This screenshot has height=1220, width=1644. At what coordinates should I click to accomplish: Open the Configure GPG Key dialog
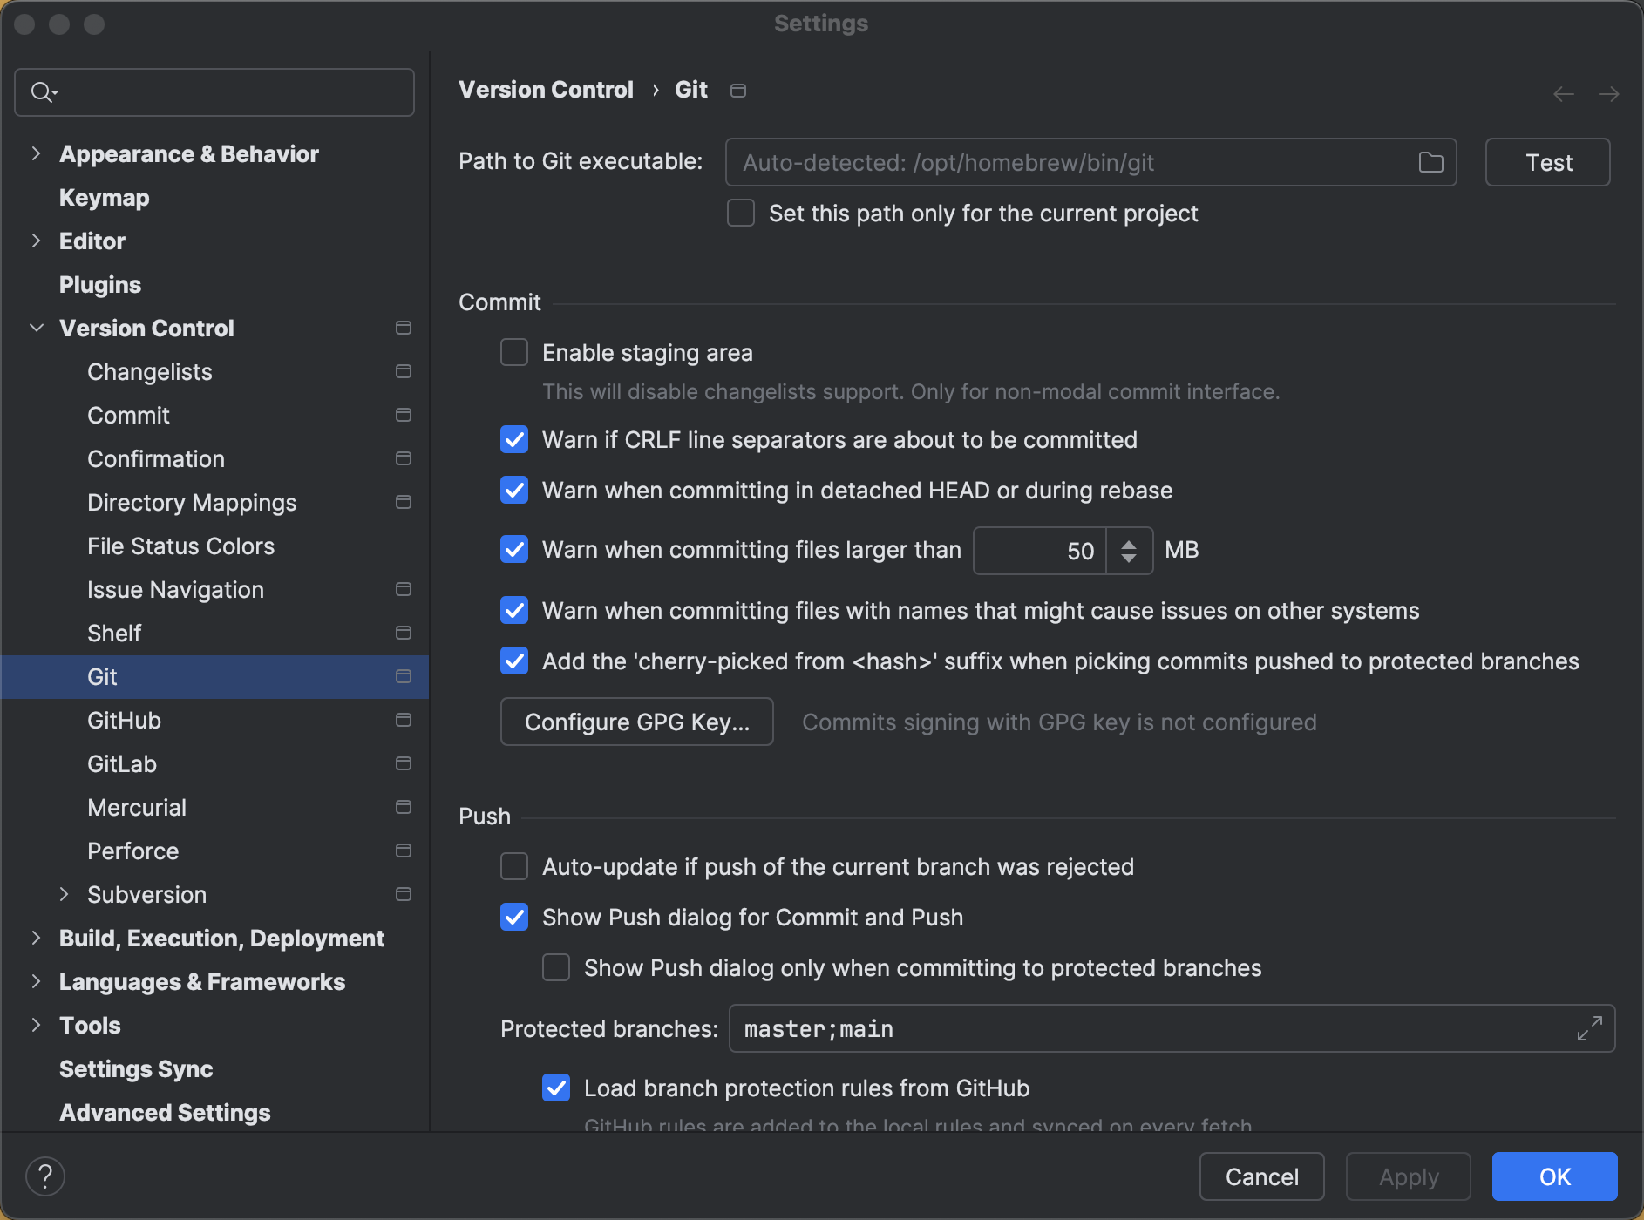[x=636, y=722]
